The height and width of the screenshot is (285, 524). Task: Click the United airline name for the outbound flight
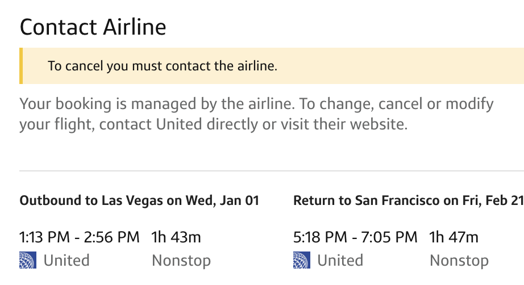coord(66,261)
